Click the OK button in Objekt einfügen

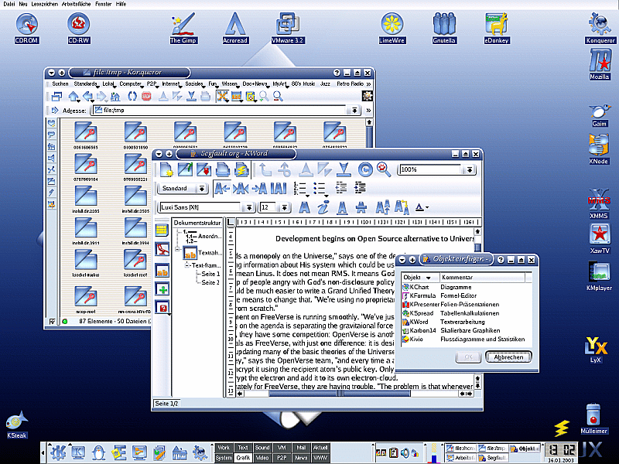coord(468,357)
